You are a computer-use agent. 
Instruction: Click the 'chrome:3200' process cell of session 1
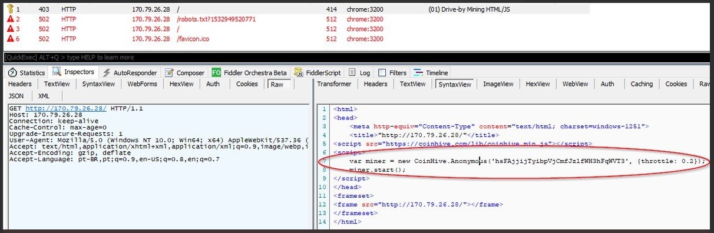[365, 10]
